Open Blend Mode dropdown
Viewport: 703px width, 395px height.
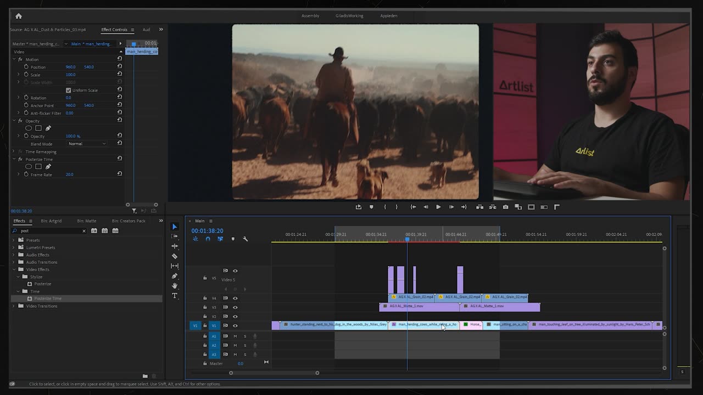87,144
